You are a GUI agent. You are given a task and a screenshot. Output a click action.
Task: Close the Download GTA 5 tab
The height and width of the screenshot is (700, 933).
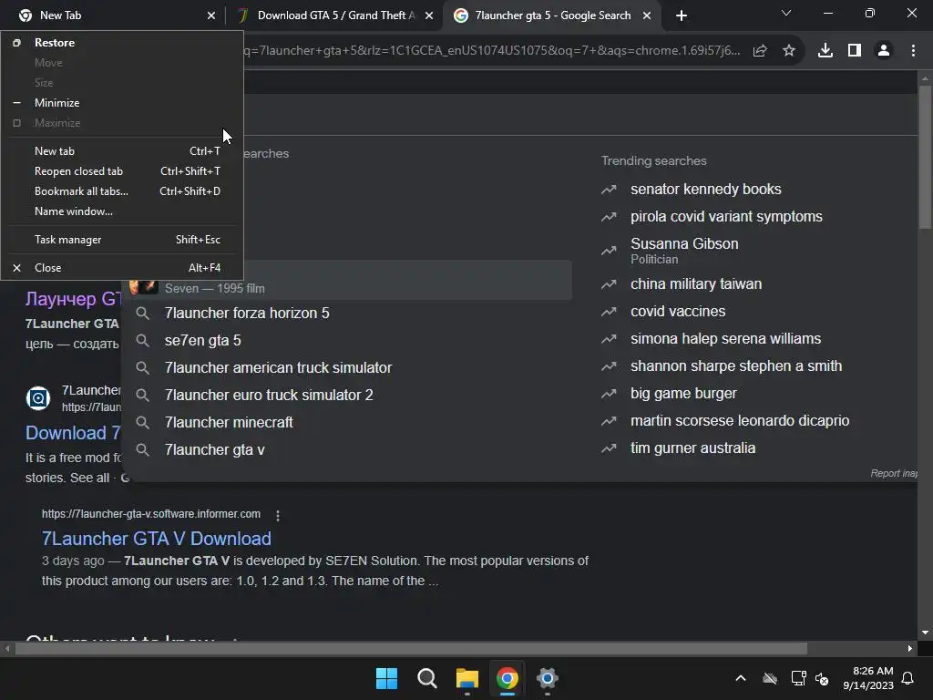coord(429,15)
